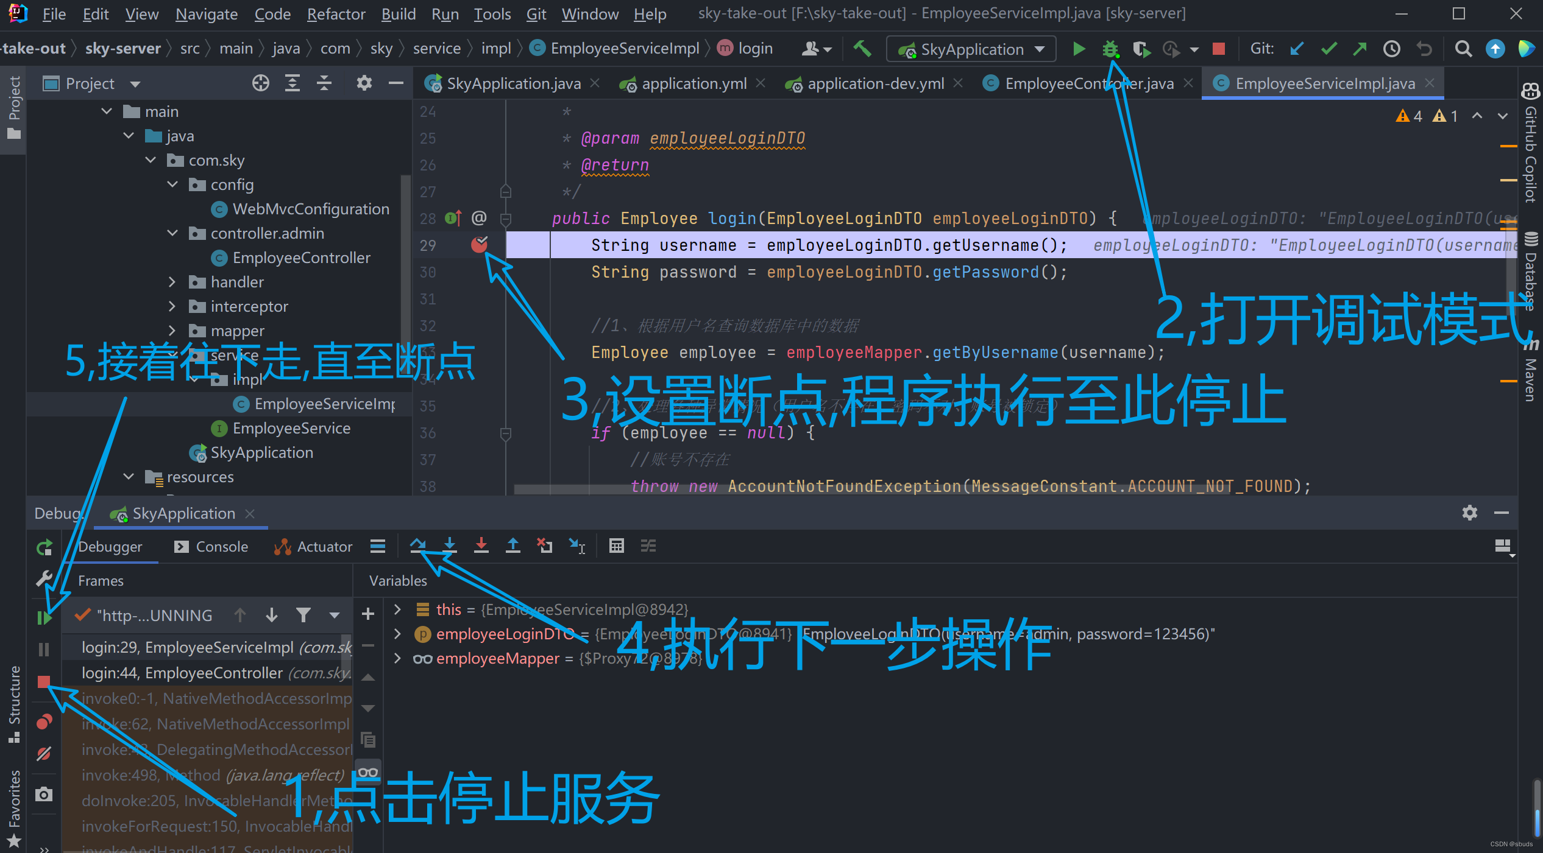Screen dimensions: 1543x853
Task: Click the Step Over debugger icon
Action: click(417, 546)
